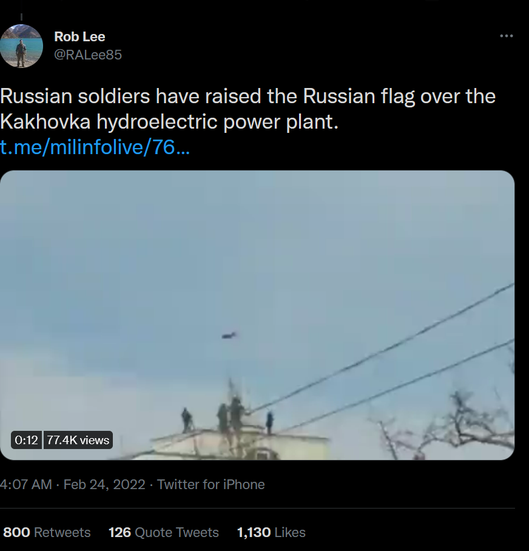Open the t.me/milinfolive link
Viewport: 529px width, 551px height.
(95, 147)
